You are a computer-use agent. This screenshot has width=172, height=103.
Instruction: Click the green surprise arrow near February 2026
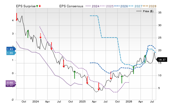[x=134, y=70]
